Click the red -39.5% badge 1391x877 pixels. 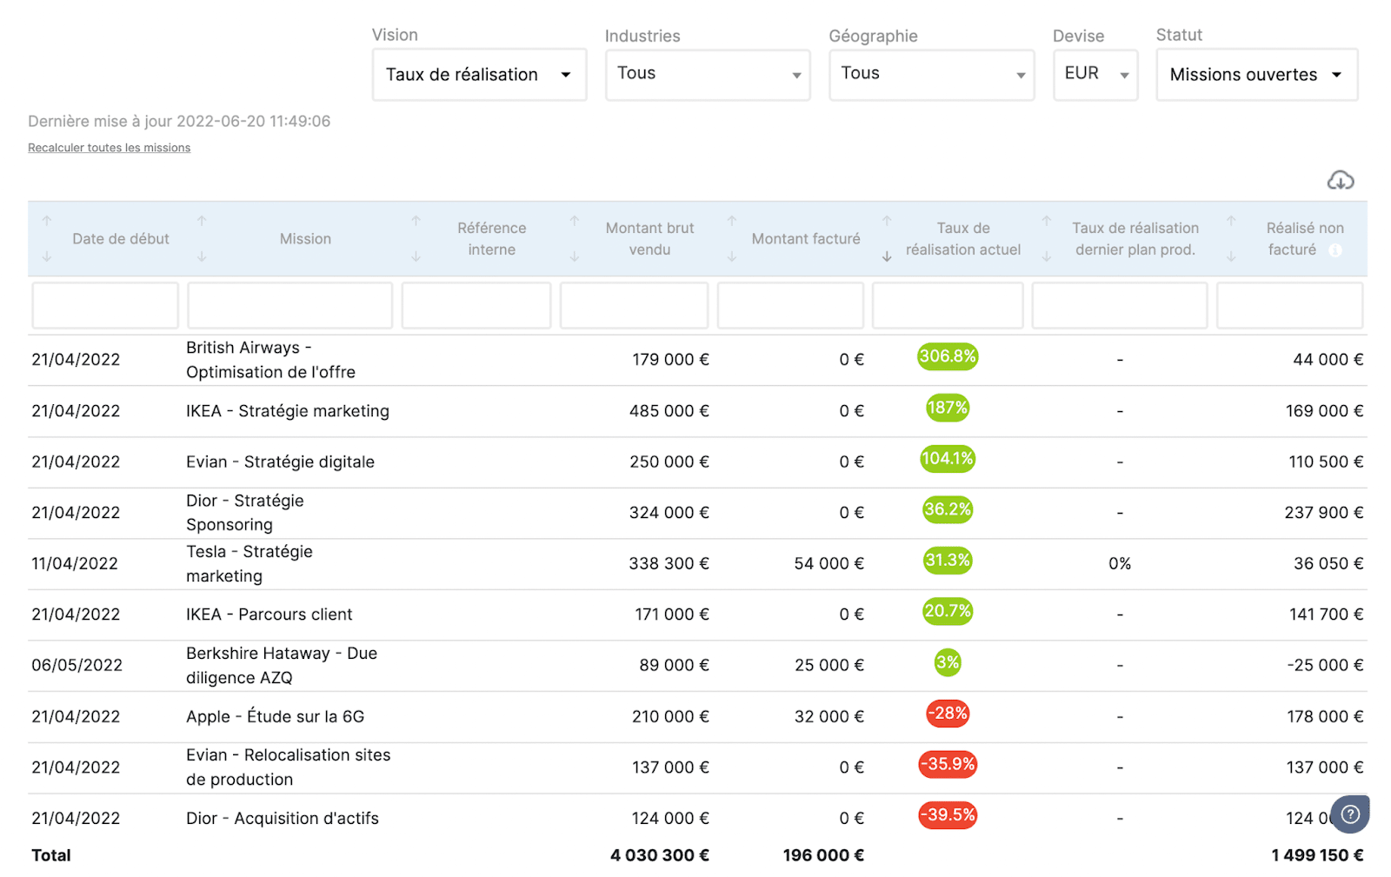(948, 815)
